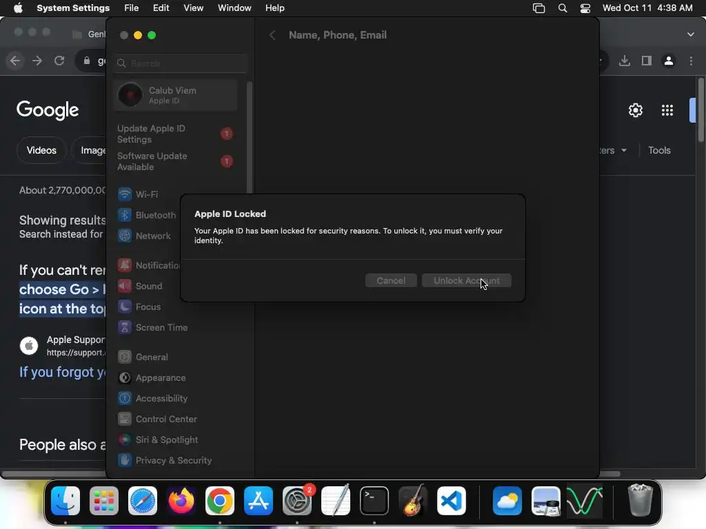Expand Chrome tab search chevron
This screenshot has height=529, width=706.
691,34
